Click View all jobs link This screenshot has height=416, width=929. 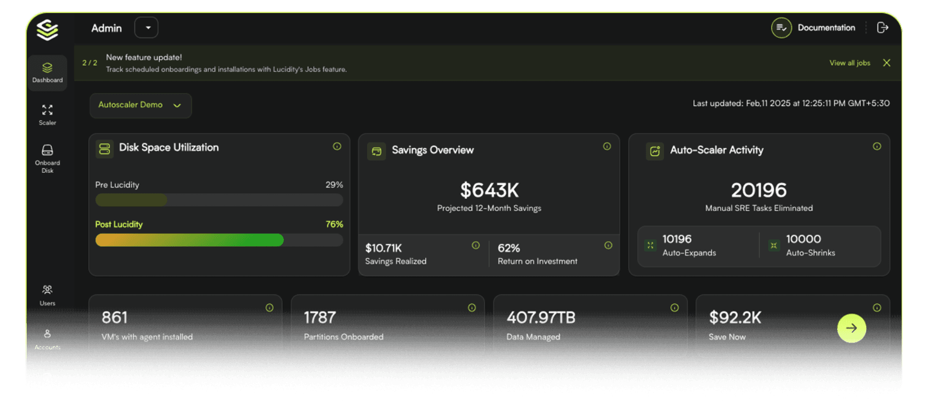click(849, 63)
